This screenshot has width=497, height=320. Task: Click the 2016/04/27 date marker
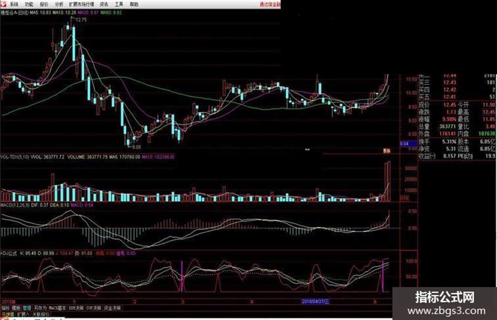[x=316, y=301]
